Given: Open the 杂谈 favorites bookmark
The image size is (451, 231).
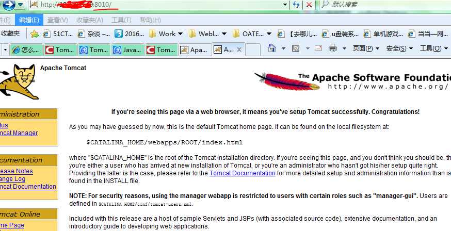Looking at the screenshot, I should click(94, 34).
